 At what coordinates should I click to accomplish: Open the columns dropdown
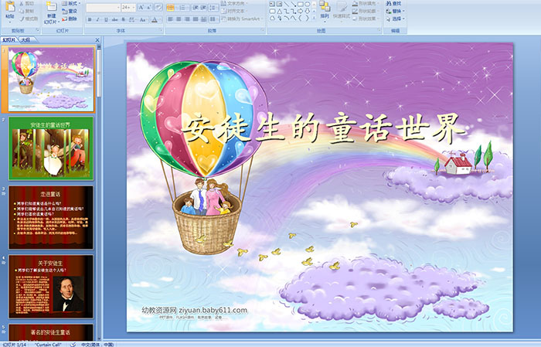pos(214,19)
